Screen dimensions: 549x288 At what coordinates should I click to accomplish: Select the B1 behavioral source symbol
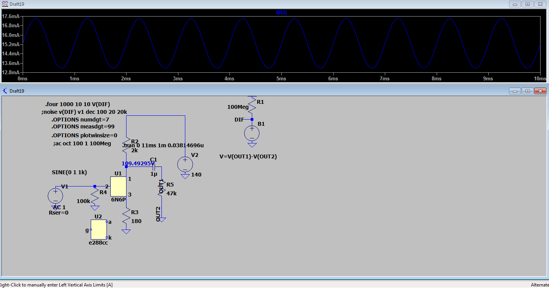point(252,134)
